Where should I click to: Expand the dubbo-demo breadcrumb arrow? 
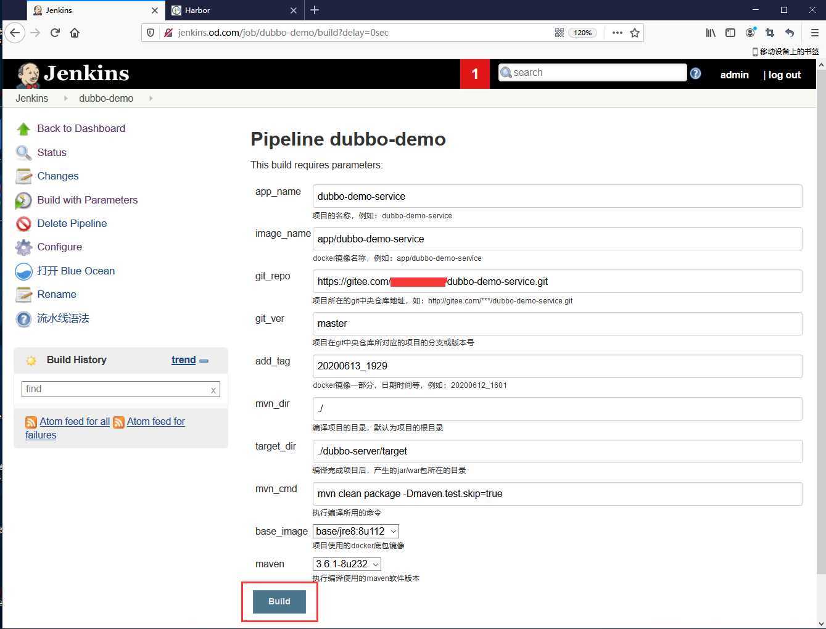click(151, 98)
